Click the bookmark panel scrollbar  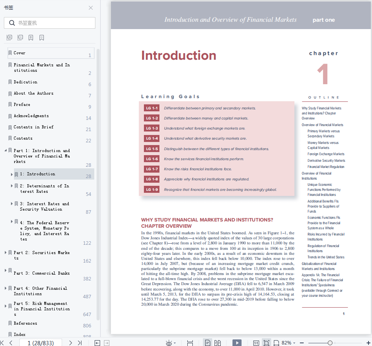(x=98, y=185)
